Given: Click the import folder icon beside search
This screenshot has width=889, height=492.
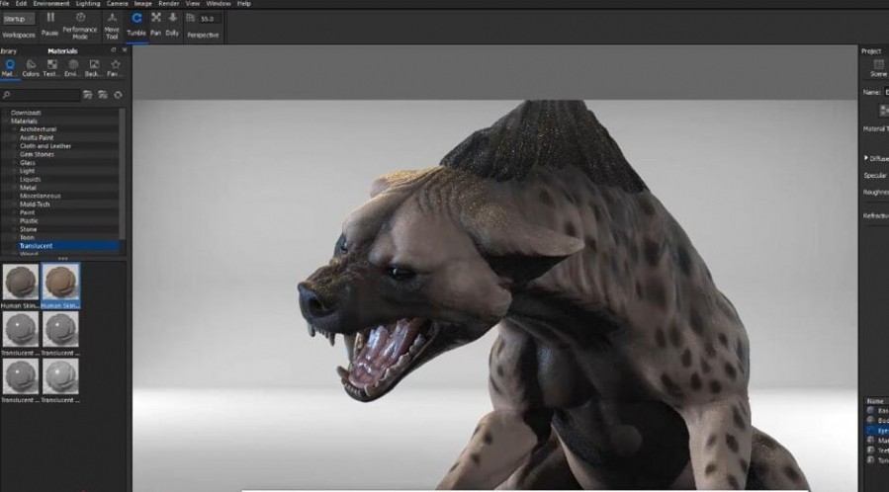Looking at the screenshot, I should [x=103, y=95].
